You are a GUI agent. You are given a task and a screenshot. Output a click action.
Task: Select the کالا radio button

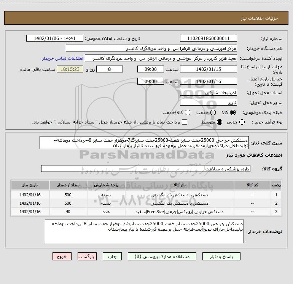(x=233, y=112)
